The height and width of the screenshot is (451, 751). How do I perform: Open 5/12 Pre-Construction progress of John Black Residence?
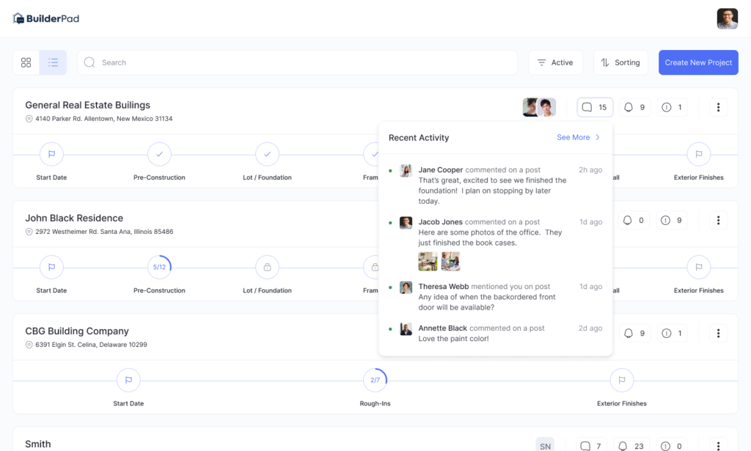(159, 267)
